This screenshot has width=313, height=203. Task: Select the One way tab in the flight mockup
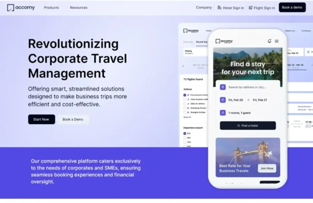(x=188, y=42)
